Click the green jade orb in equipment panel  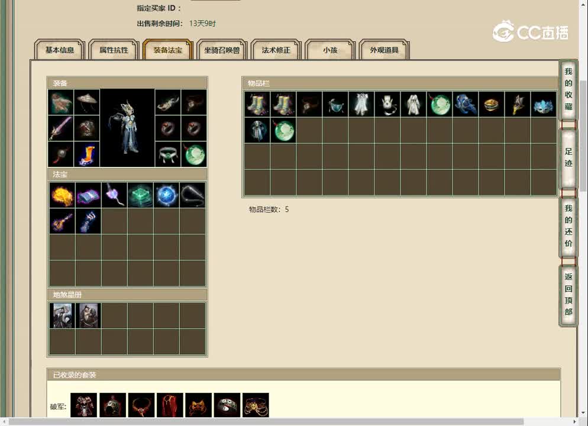click(x=194, y=154)
